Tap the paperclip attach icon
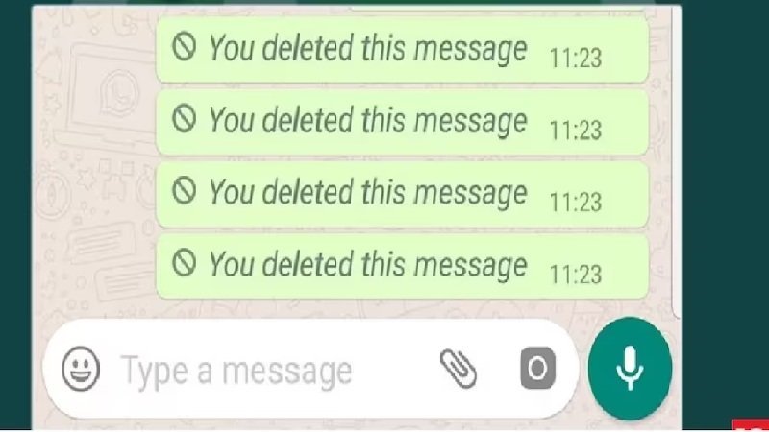The image size is (769, 432). coord(459,369)
